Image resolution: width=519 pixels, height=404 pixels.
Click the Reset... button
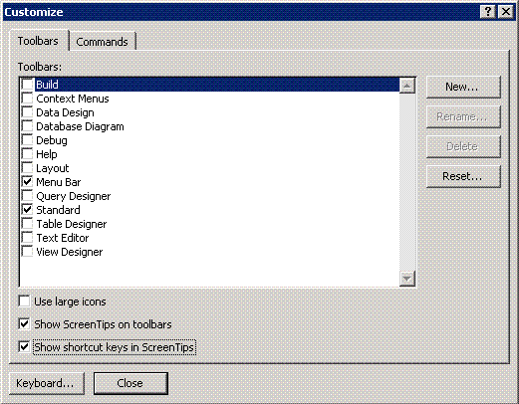click(463, 176)
